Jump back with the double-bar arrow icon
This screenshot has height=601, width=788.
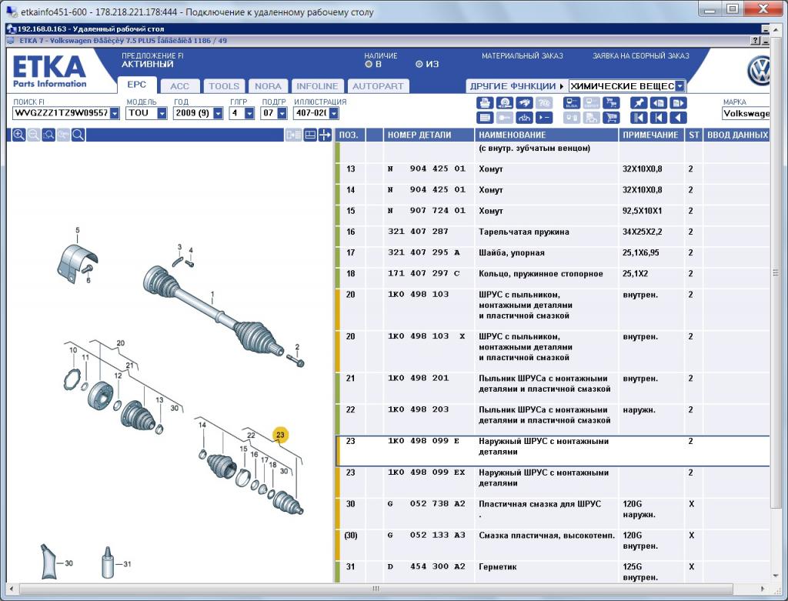click(639, 118)
